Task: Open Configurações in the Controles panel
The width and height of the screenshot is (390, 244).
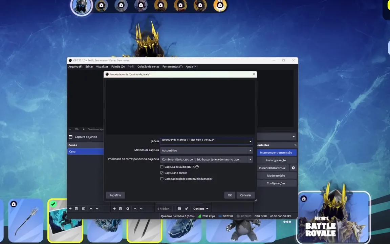Action: click(x=276, y=183)
